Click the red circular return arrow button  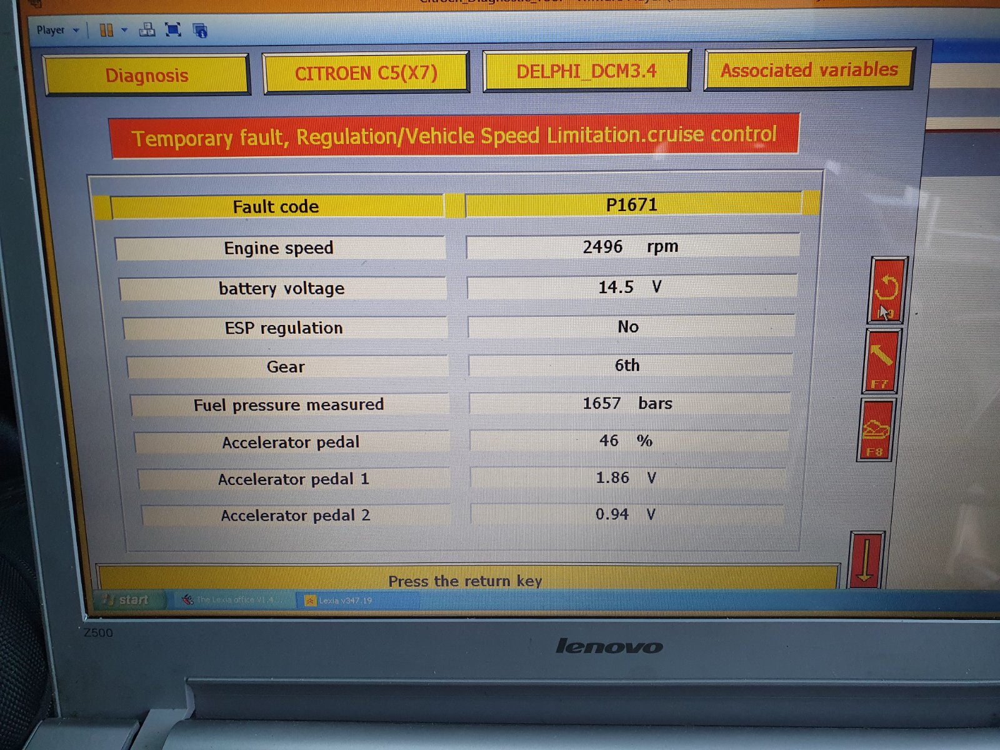click(887, 290)
